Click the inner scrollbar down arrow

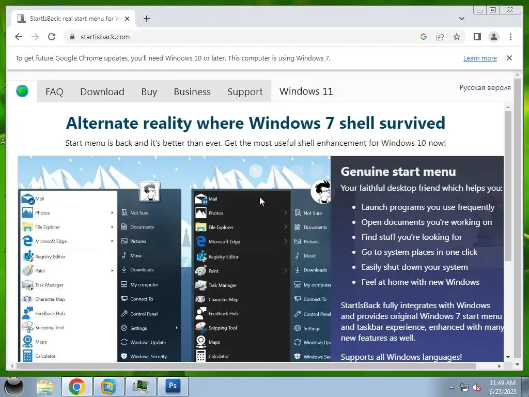[x=508, y=357]
